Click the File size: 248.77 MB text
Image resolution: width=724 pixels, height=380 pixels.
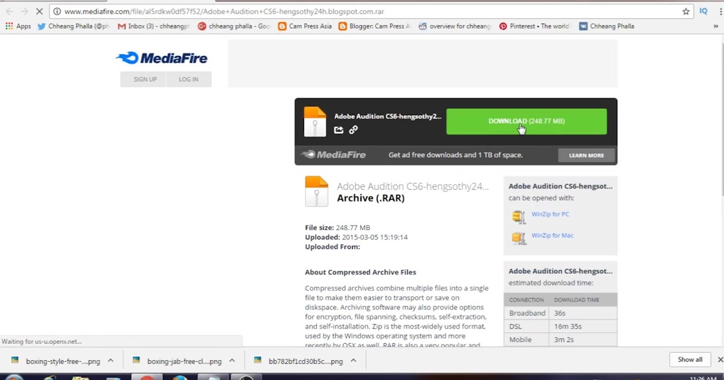tap(337, 227)
